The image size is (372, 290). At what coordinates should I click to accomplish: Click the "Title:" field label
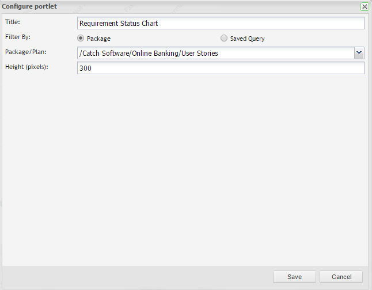(x=12, y=22)
